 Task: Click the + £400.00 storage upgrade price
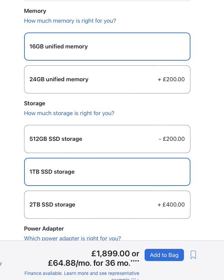[171, 205]
